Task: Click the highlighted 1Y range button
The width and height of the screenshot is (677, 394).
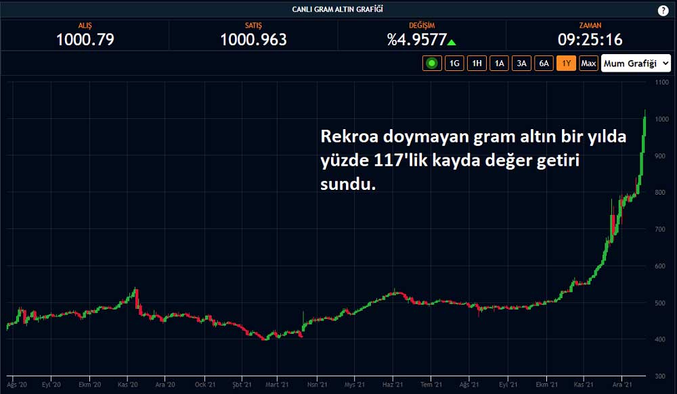Action: tap(566, 64)
